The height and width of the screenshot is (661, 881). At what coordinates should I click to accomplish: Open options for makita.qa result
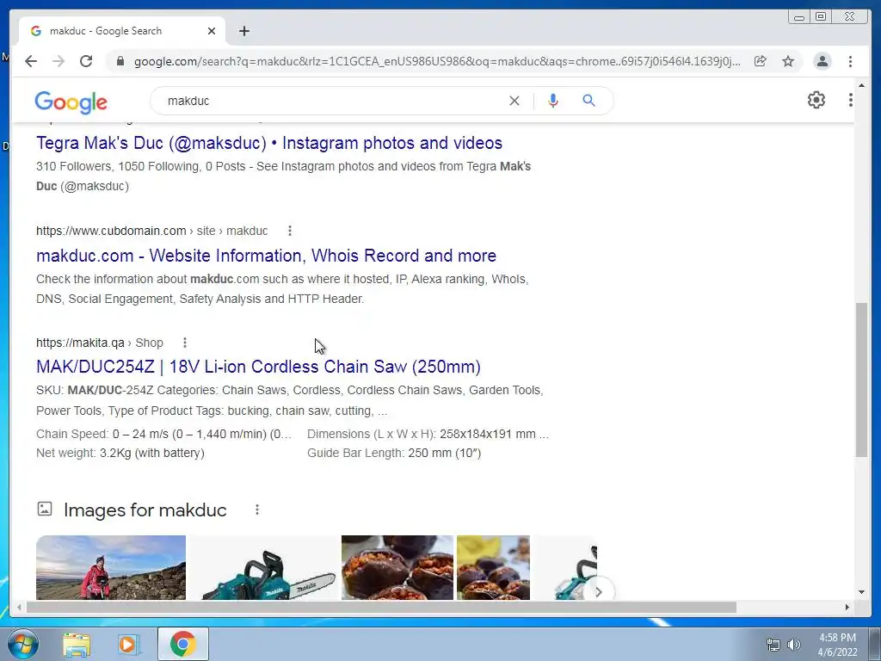(x=185, y=343)
